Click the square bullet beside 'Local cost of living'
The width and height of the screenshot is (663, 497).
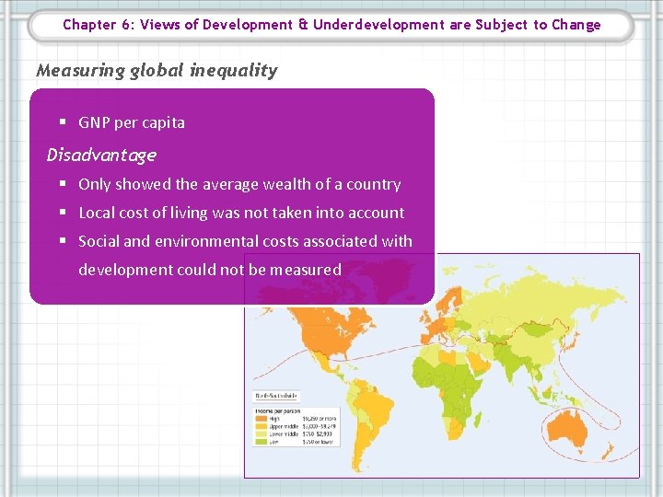click(63, 212)
